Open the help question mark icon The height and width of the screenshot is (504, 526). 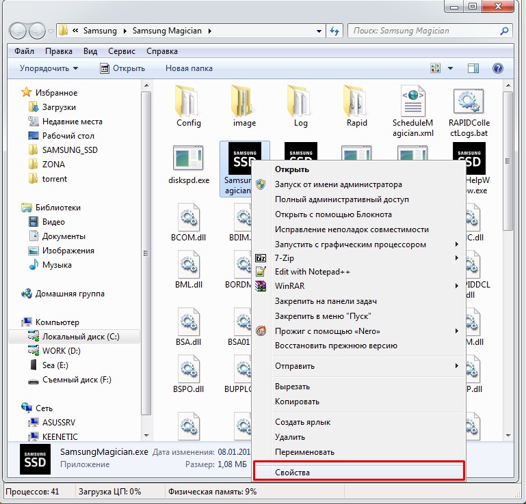point(498,68)
